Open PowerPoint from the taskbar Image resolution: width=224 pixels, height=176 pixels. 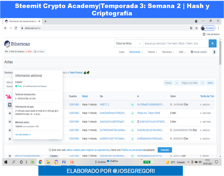click(x=72, y=162)
